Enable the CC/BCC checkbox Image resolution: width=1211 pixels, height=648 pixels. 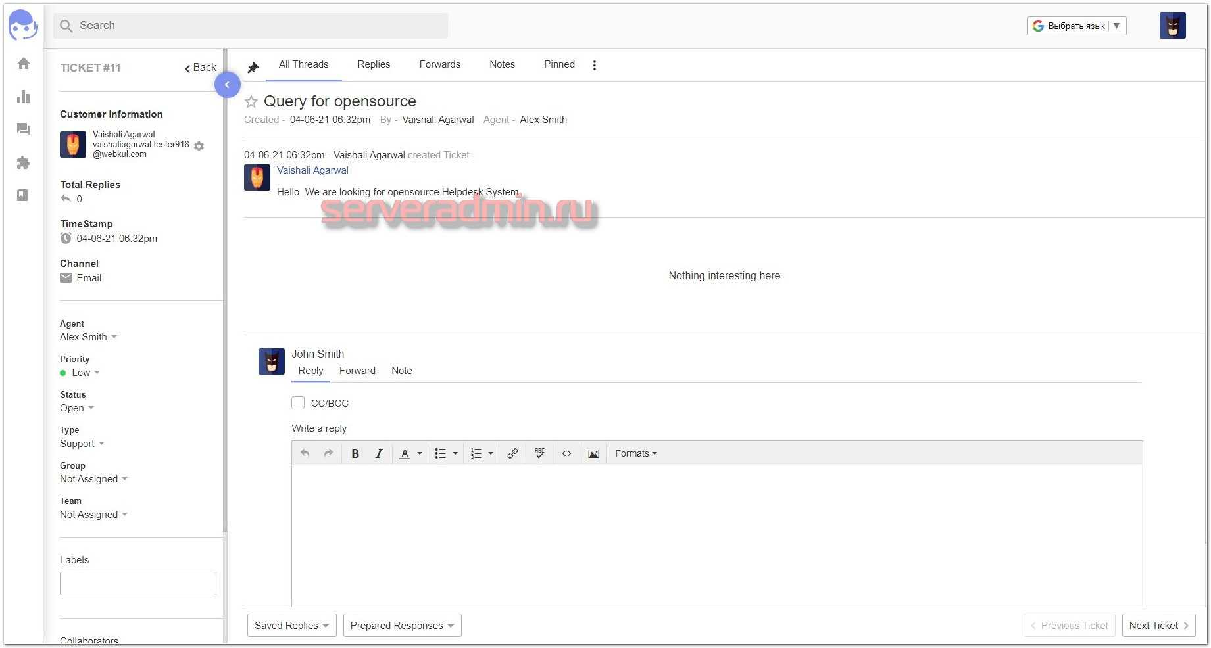pyautogui.click(x=298, y=403)
